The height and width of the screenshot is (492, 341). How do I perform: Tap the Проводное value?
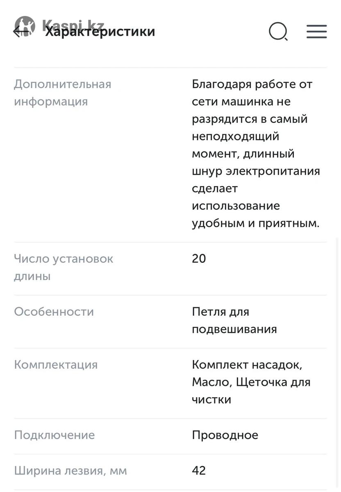(225, 435)
